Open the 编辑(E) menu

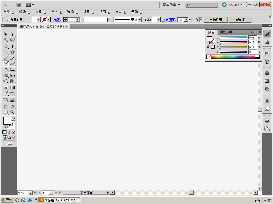coord(25,12)
